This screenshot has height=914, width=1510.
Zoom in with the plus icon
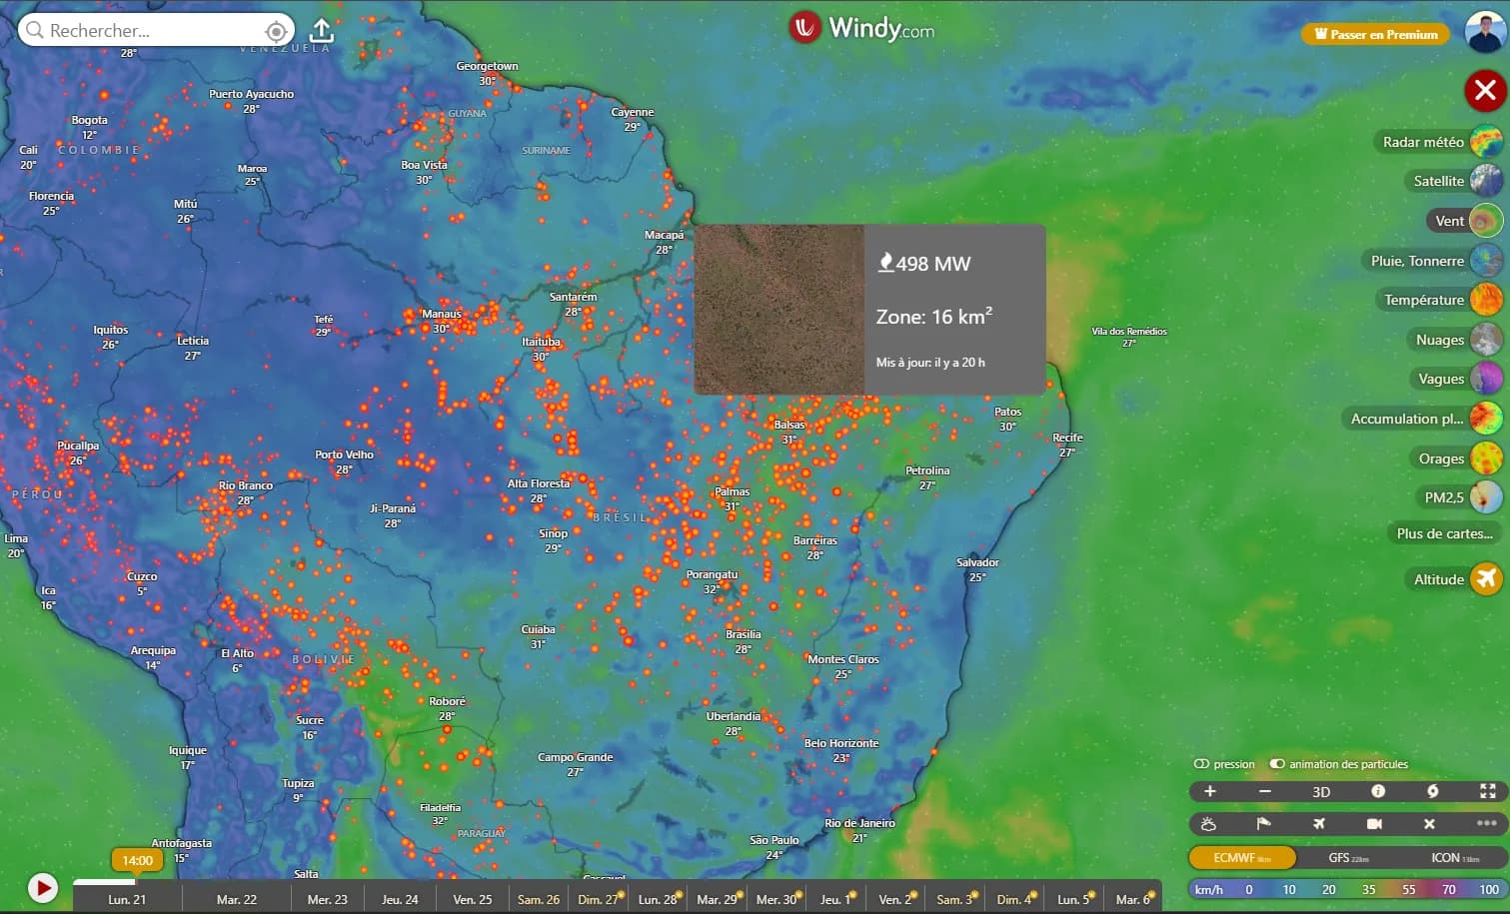[1210, 791]
